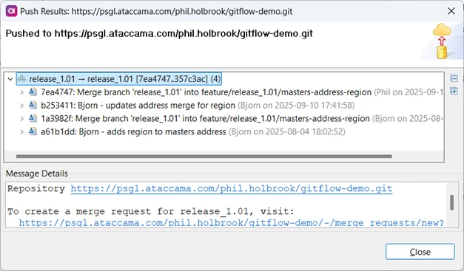
Task: Click the 'Repository' word in message details
Action: coord(36,188)
